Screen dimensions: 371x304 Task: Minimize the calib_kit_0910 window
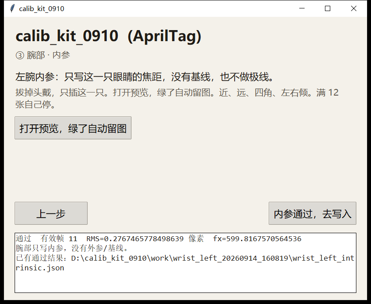click(x=302, y=8)
